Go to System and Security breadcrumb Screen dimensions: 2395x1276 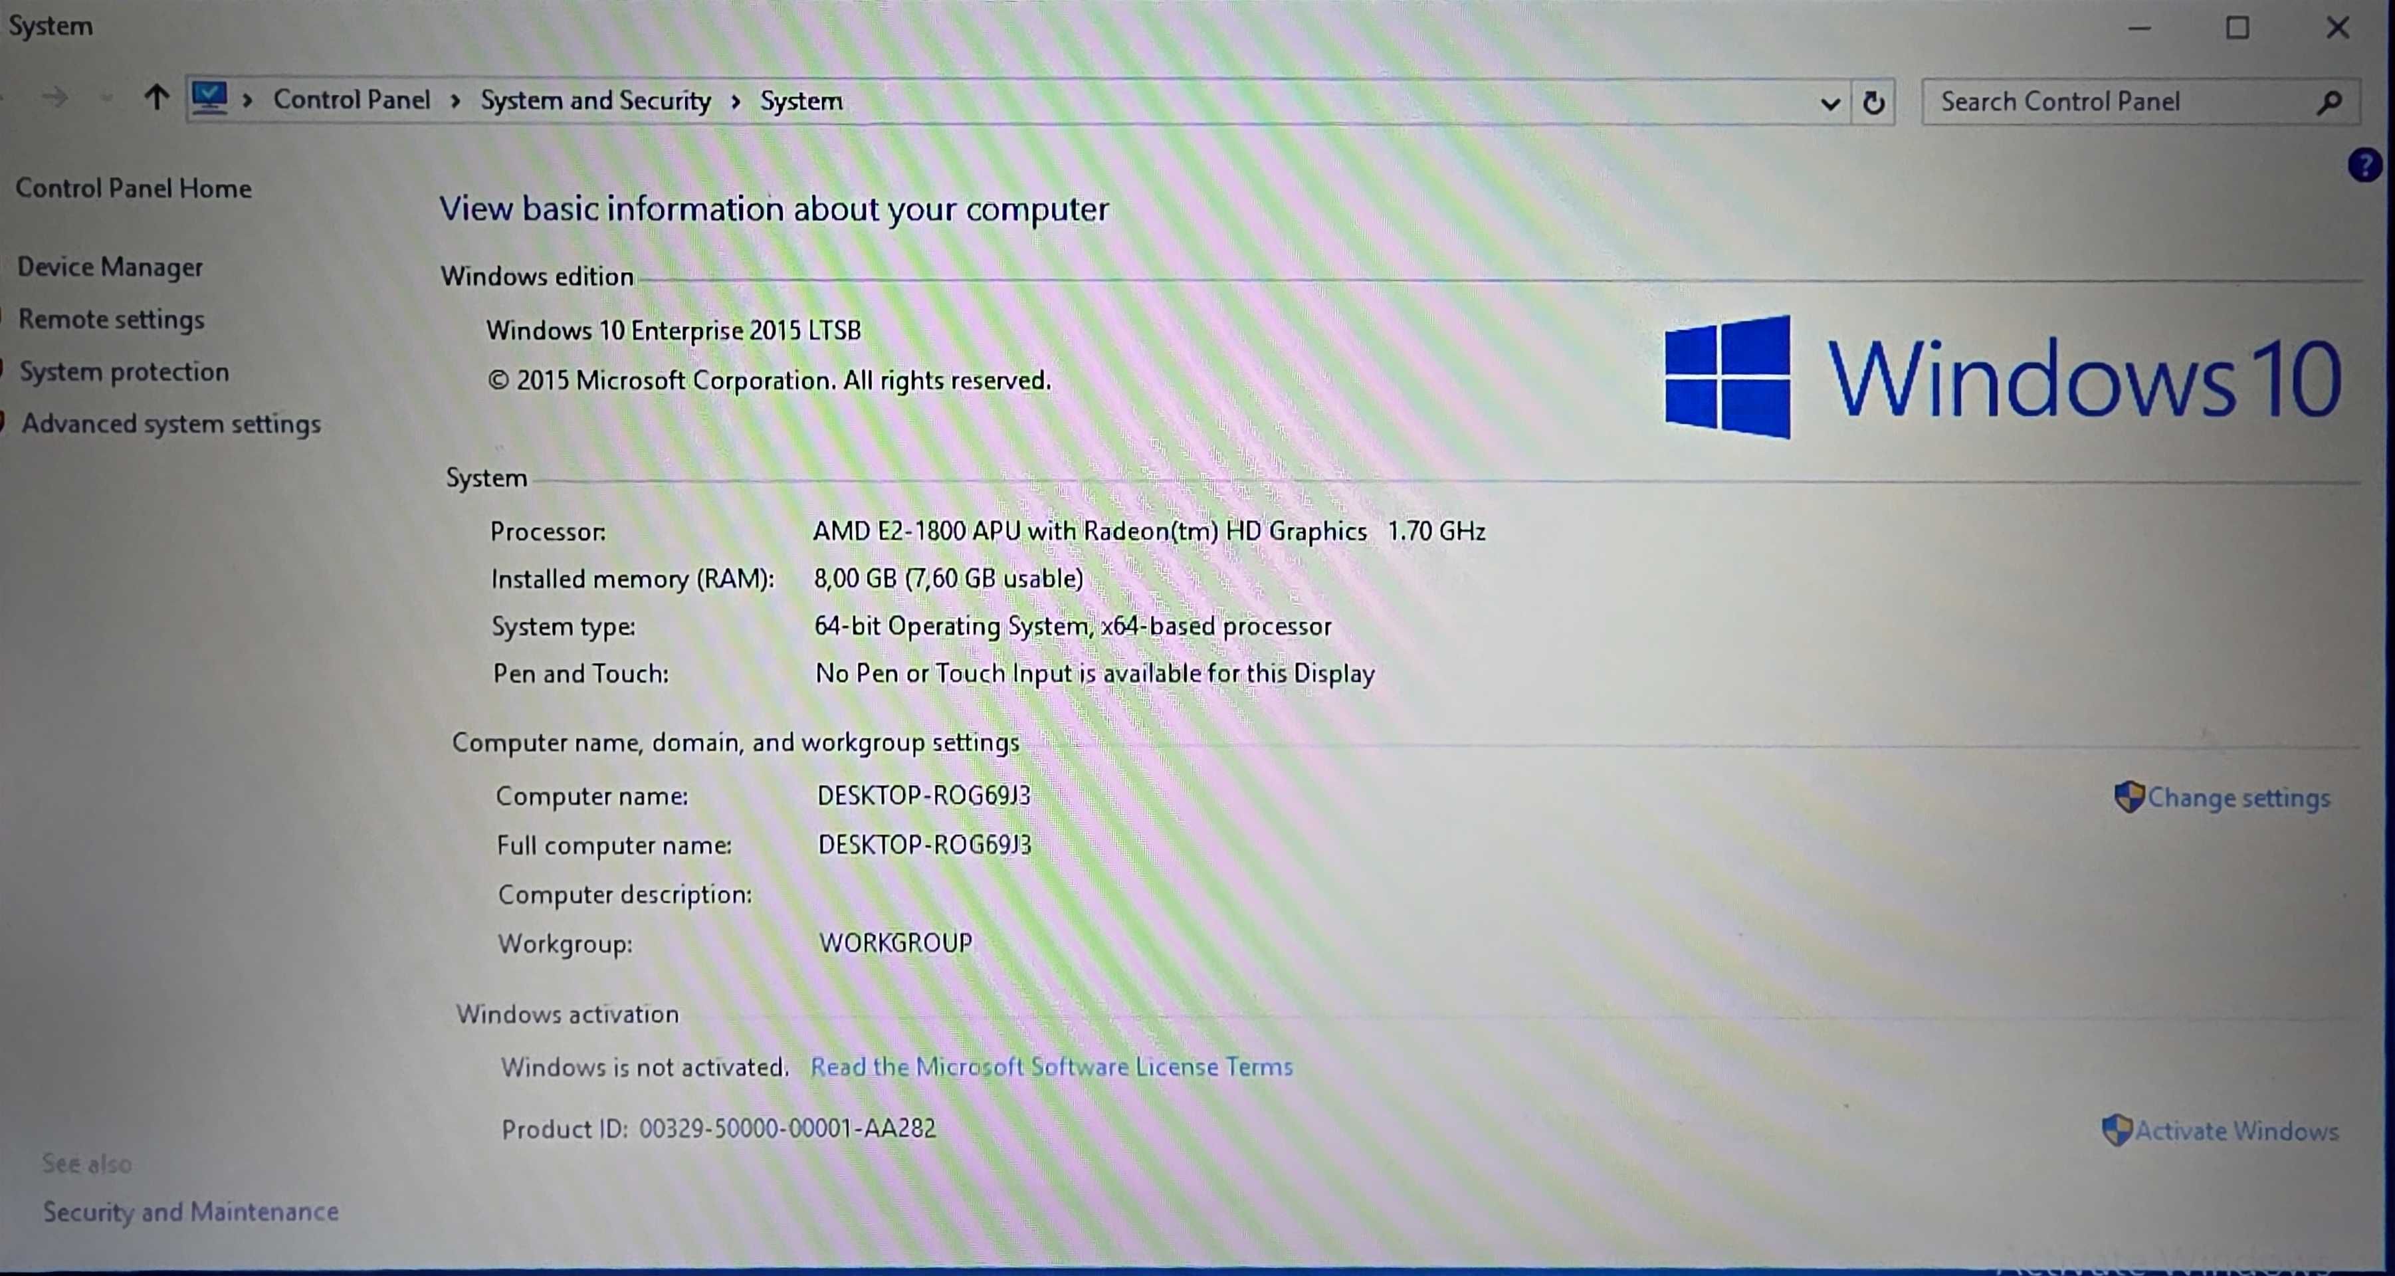tap(596, 100)
